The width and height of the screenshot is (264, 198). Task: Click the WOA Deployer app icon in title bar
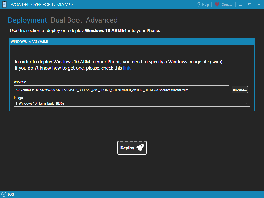tap(4, 4)
